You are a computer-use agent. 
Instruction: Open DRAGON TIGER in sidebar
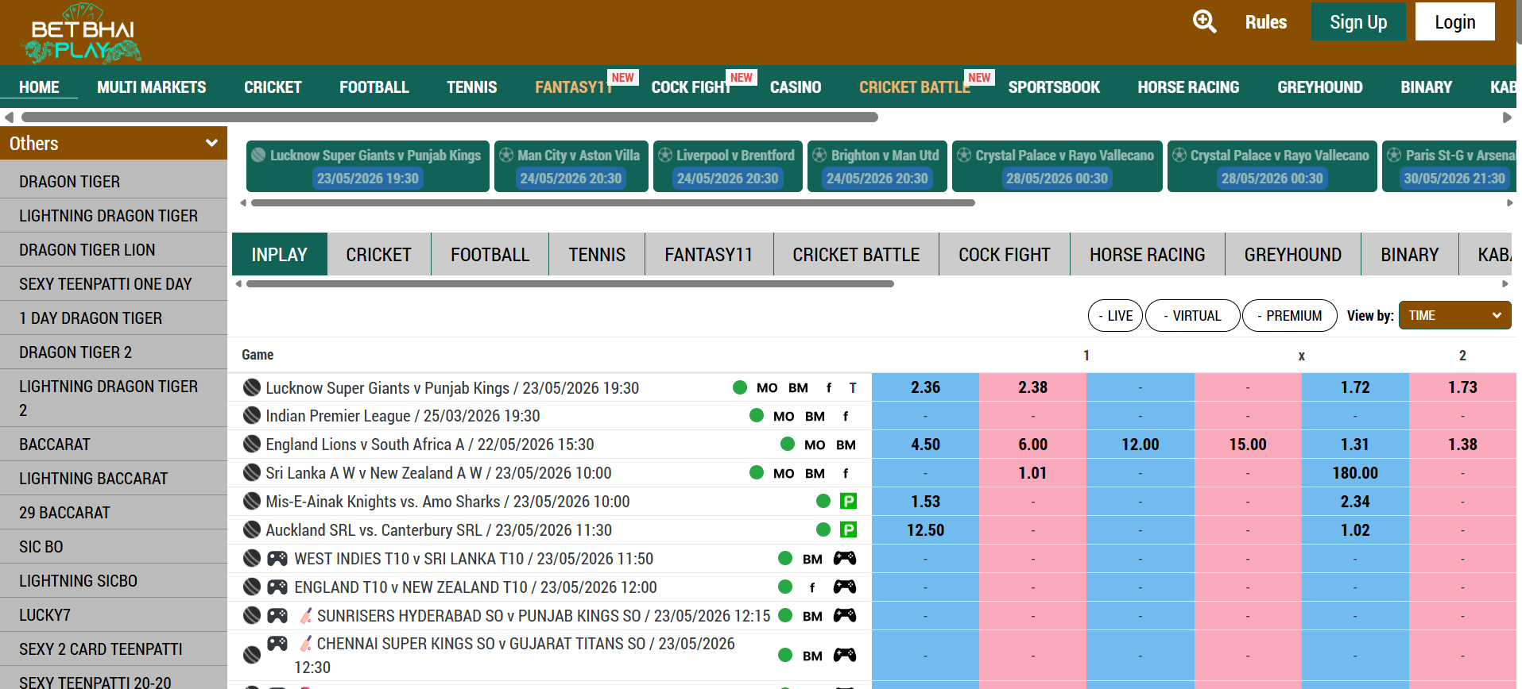pyautogui.click(x=114, y=181)
